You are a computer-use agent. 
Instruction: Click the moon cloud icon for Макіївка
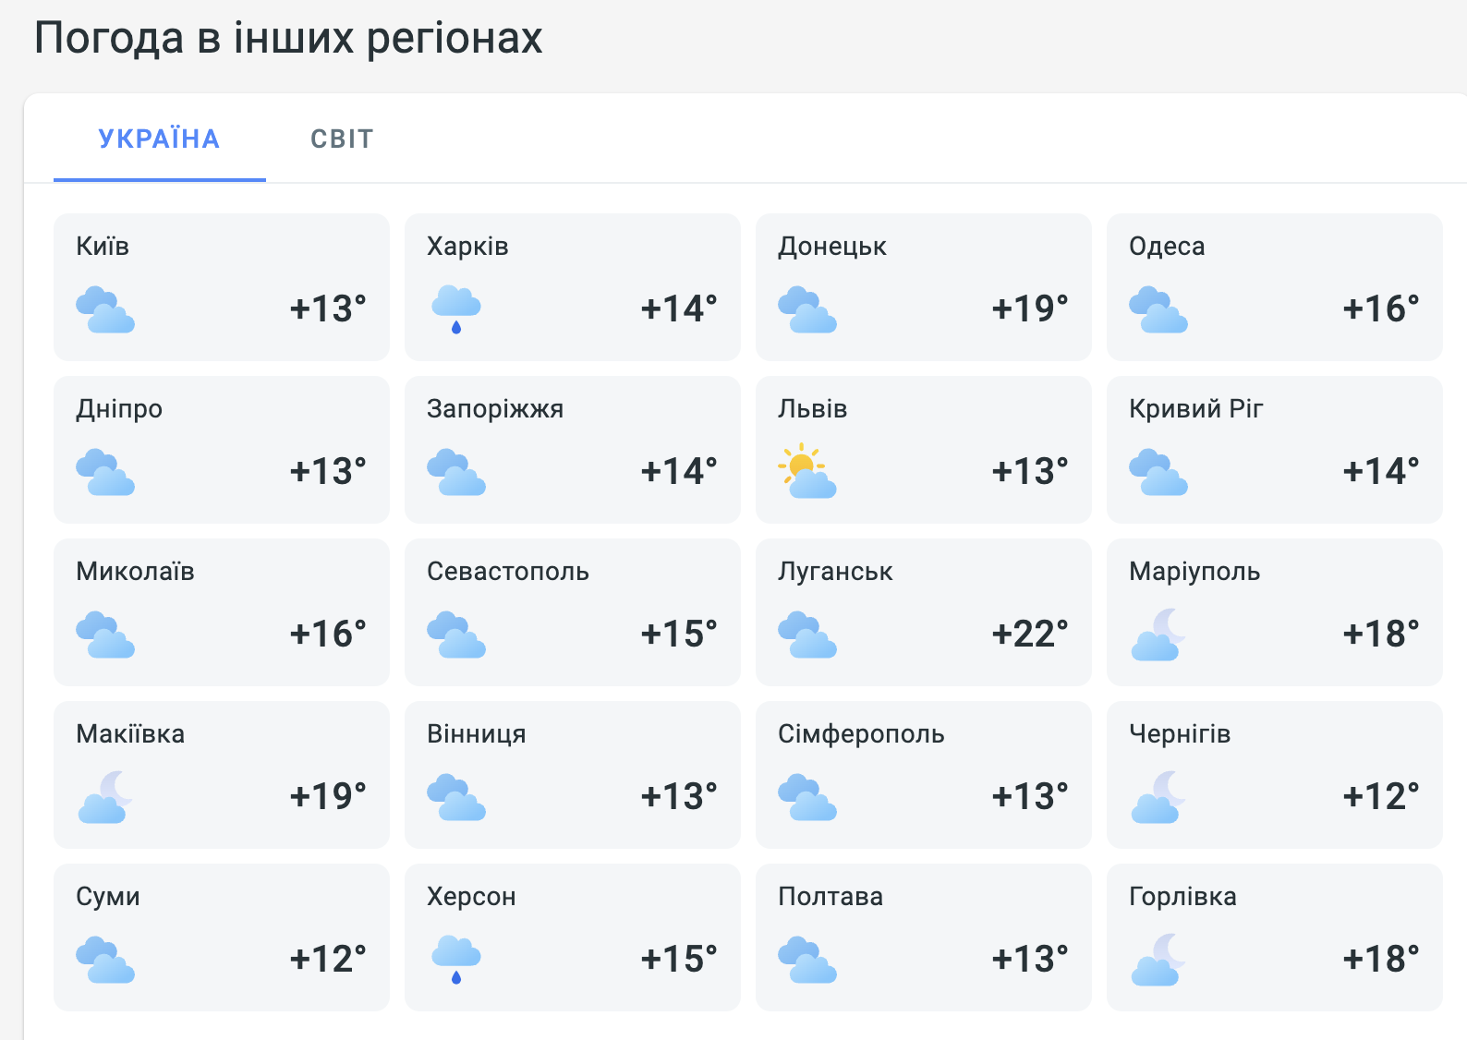(105, 796)
